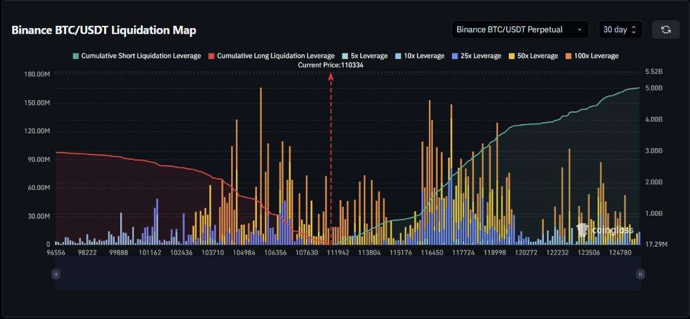Click the red Cumulative Long Liquidation legend swatch
The height and width of the screenshot is (319, 690).
211,56
